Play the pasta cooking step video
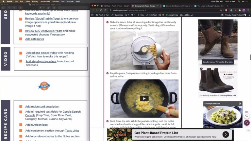Image resolution: width=251 pixels, height=141 pixels. tap(144, 99)
